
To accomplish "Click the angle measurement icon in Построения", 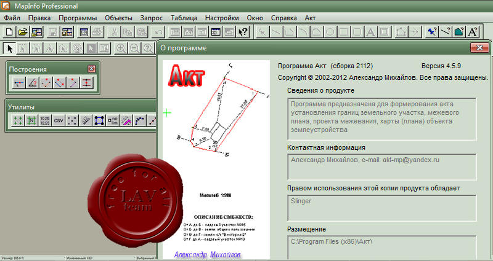I will click(x=33, y=83).
